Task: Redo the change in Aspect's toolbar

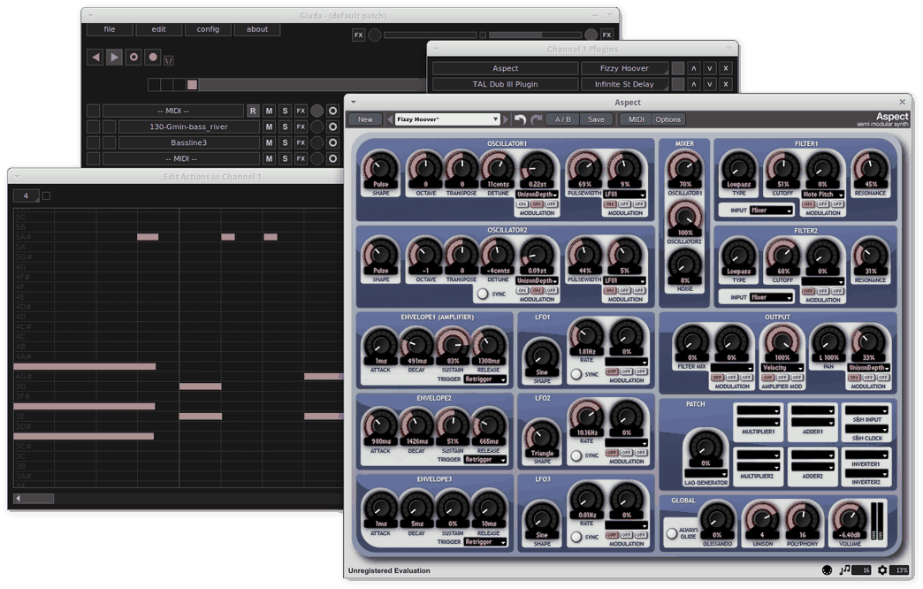Action: (536, 119)
